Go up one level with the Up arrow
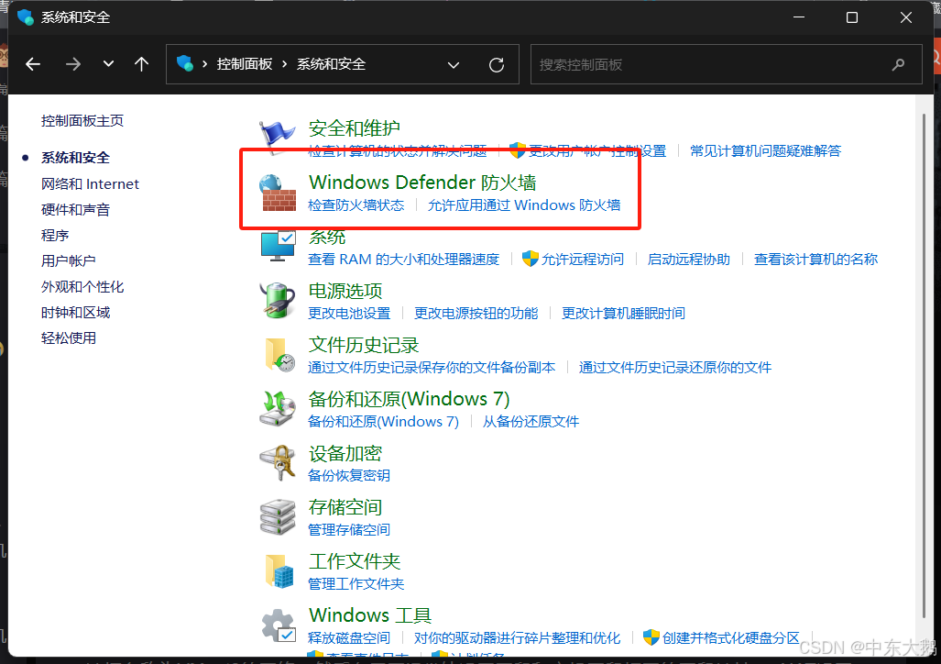The image size is (941, 664). coord(142,63)
